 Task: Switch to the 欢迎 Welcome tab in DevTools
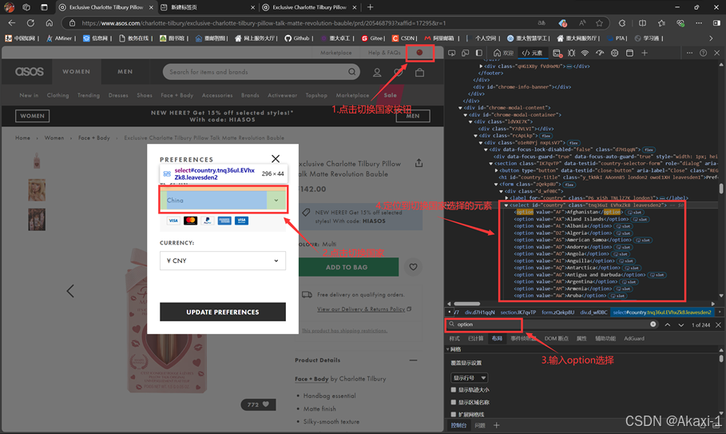503,53
